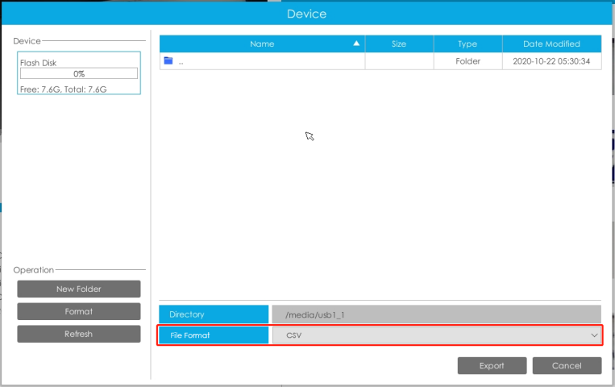The image size is (615, 387).
Task: Toggle ascending sort arrow in Name header
Action: [356, 44]
